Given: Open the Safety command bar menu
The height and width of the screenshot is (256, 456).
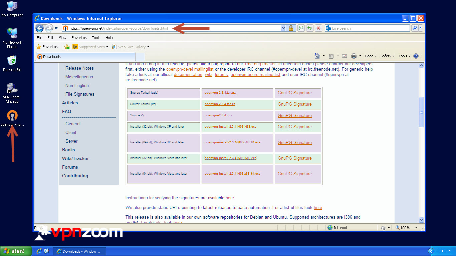Looking at the screenshot, I should 388,56.
